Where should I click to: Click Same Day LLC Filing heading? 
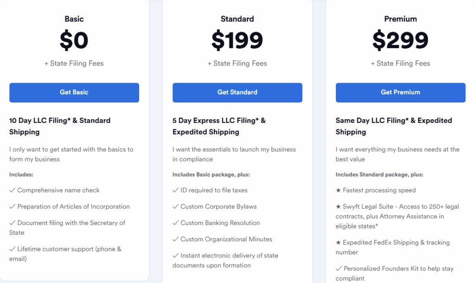click(393, 126)
